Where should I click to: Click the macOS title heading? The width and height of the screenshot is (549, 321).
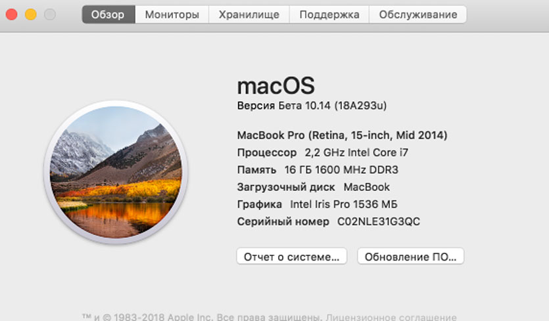pos(275,85)
